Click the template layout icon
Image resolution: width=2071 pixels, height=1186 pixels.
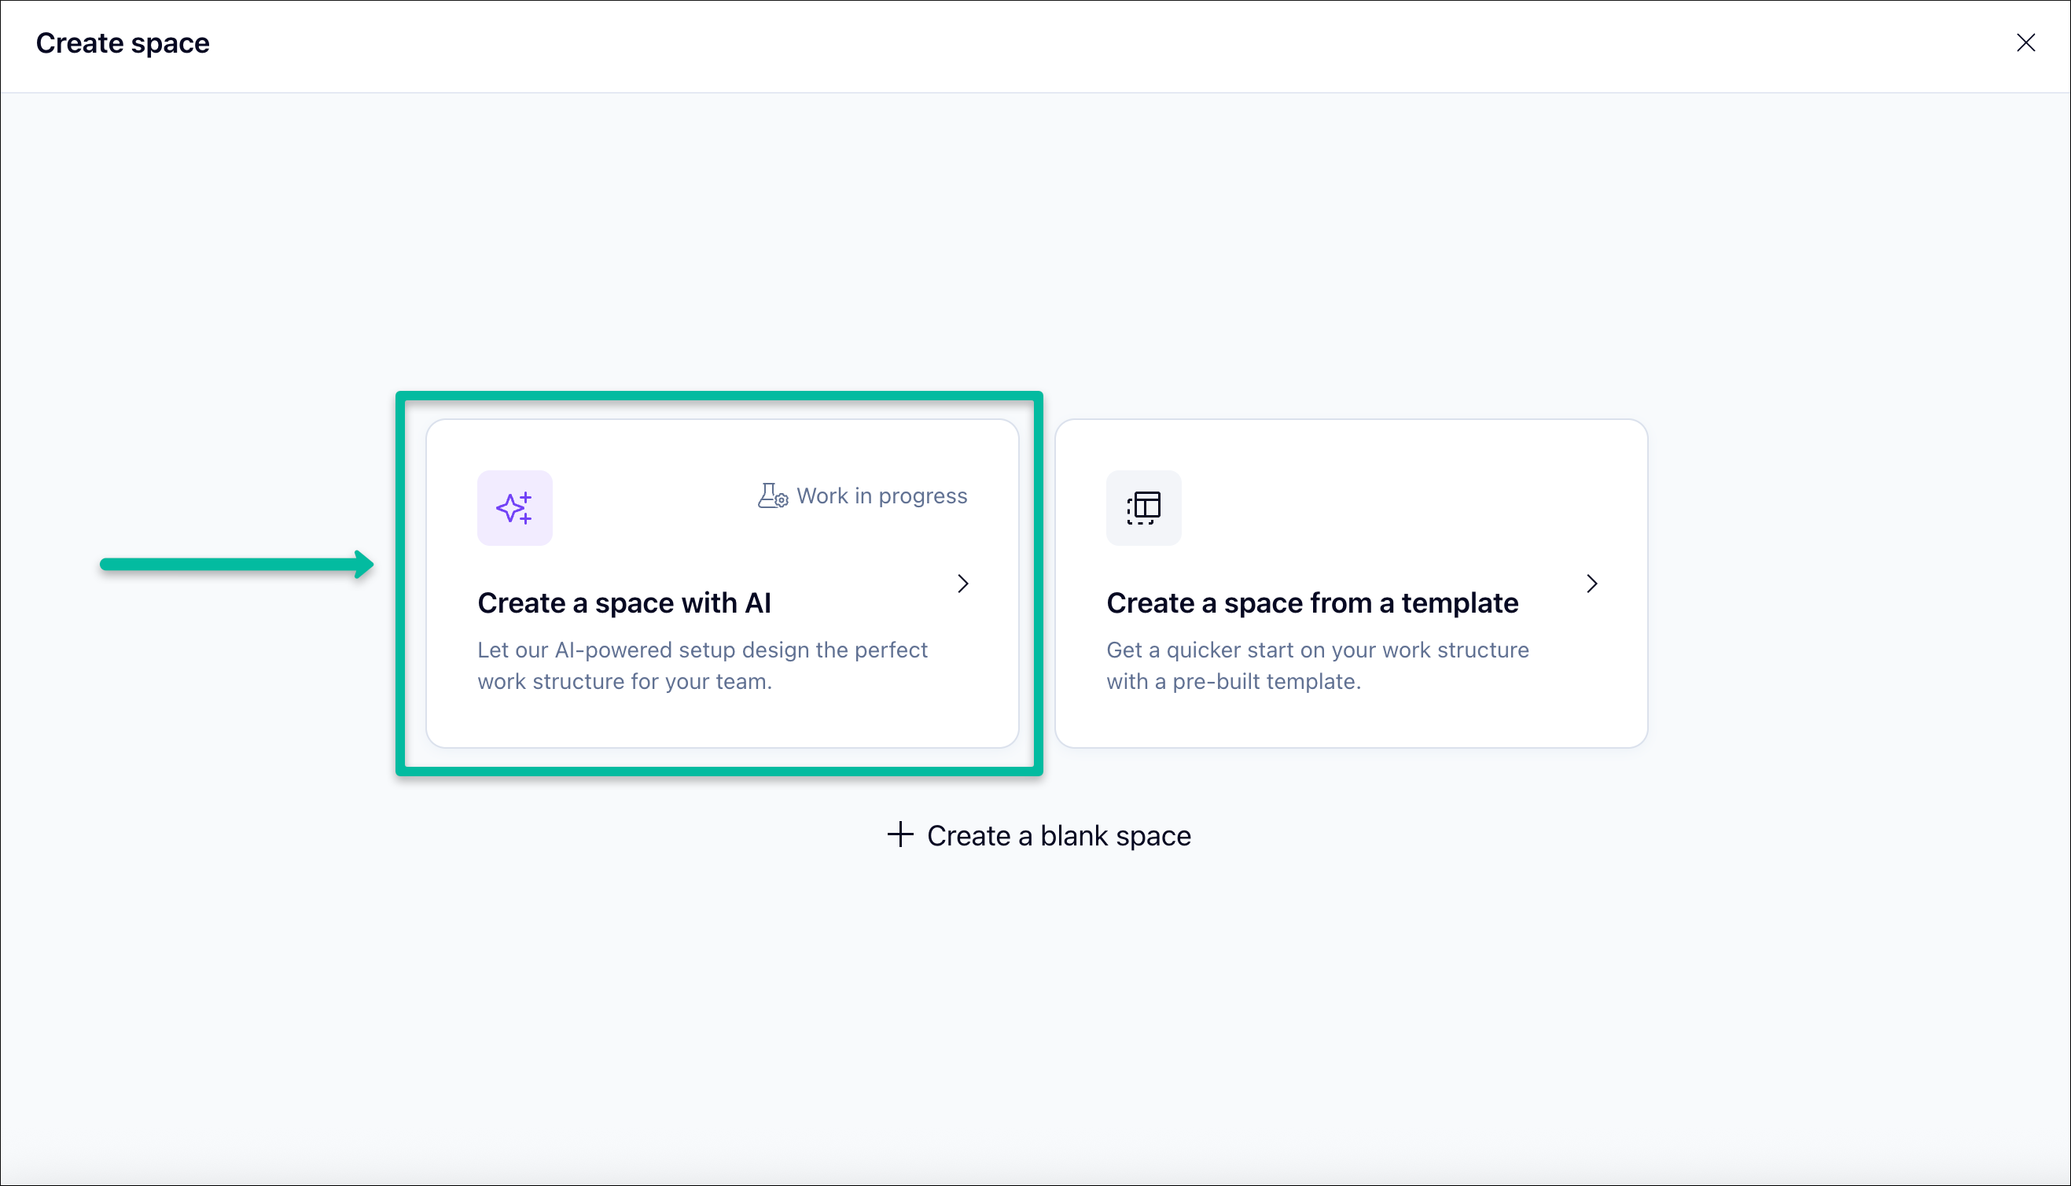[1143, 507]
